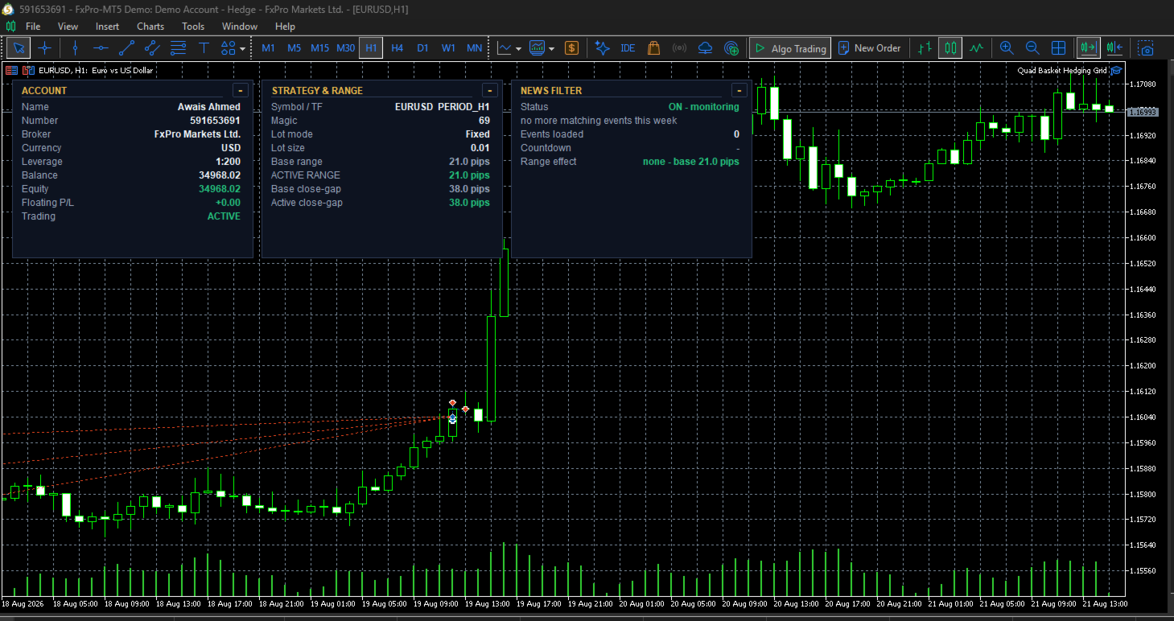This screenshot has width=1174, height=621.
Task: Zoom in on the chart
Action: pos(1007,48)
